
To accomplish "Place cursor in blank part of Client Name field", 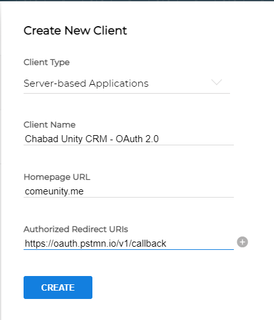I will point(196,139).
